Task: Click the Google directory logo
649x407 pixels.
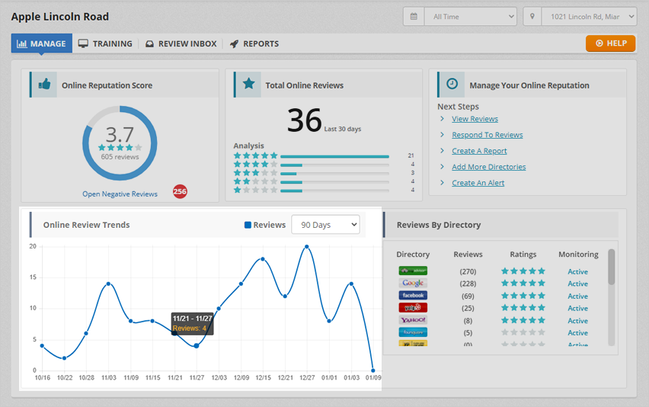Action: click(413, 284)
